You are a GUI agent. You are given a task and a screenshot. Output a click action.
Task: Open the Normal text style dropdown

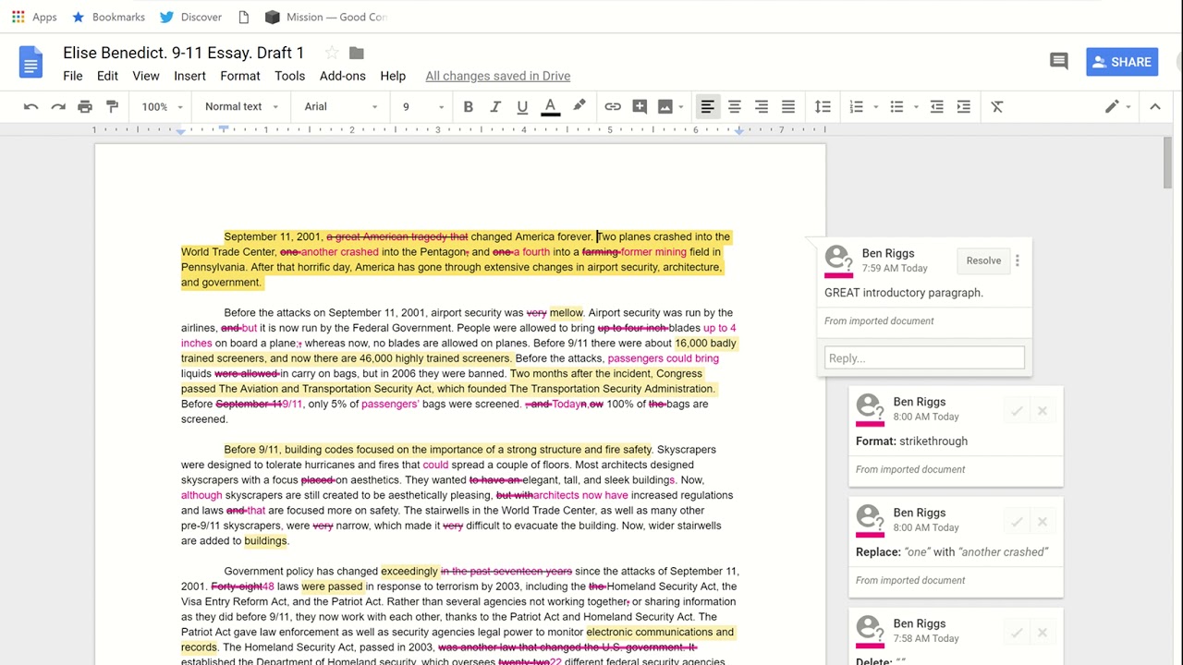[241, 107]
